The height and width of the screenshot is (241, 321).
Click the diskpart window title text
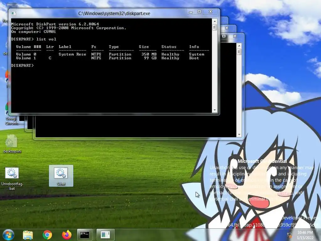click(114, 13)
